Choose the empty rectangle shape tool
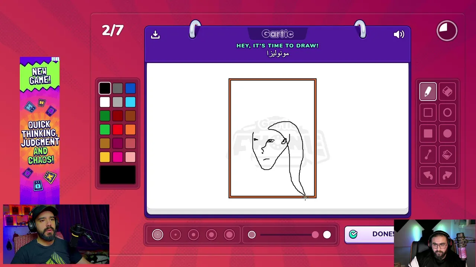The height and width of the screenshot is (267, 476). coord(428,113)
